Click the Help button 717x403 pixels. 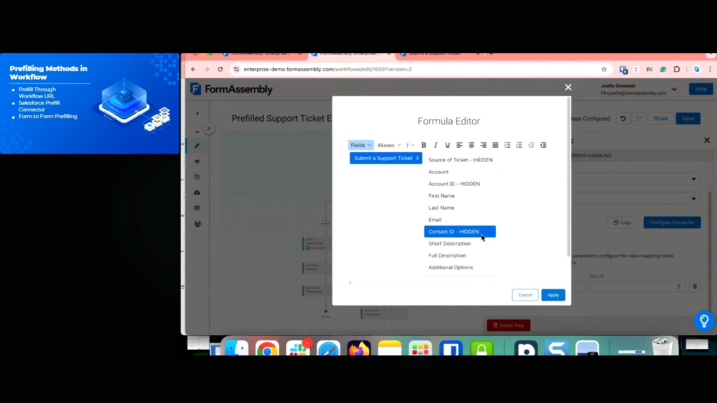coord(701,89)
